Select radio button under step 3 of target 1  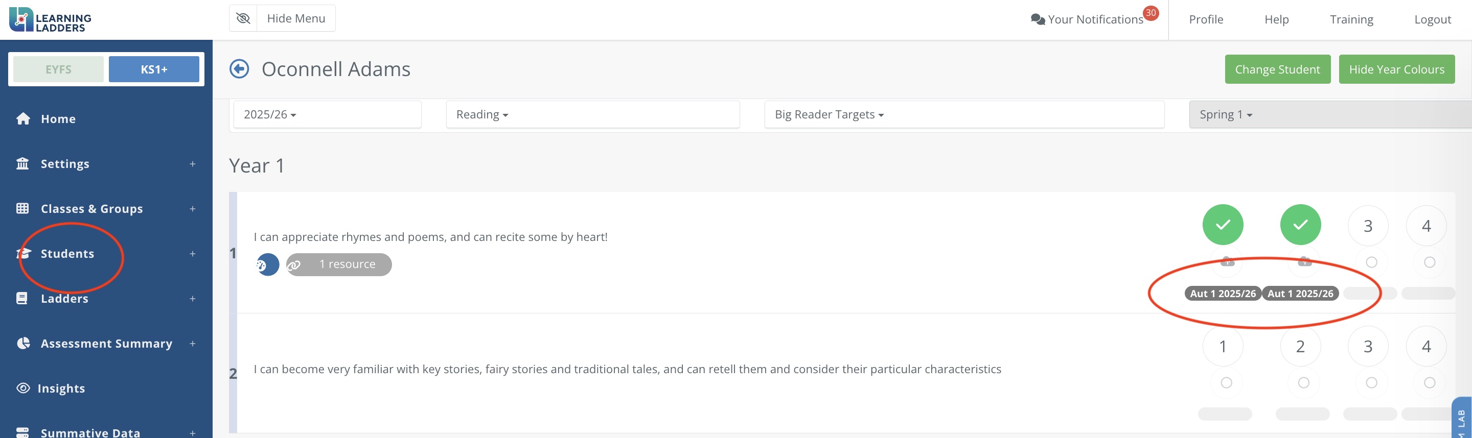1371,262
